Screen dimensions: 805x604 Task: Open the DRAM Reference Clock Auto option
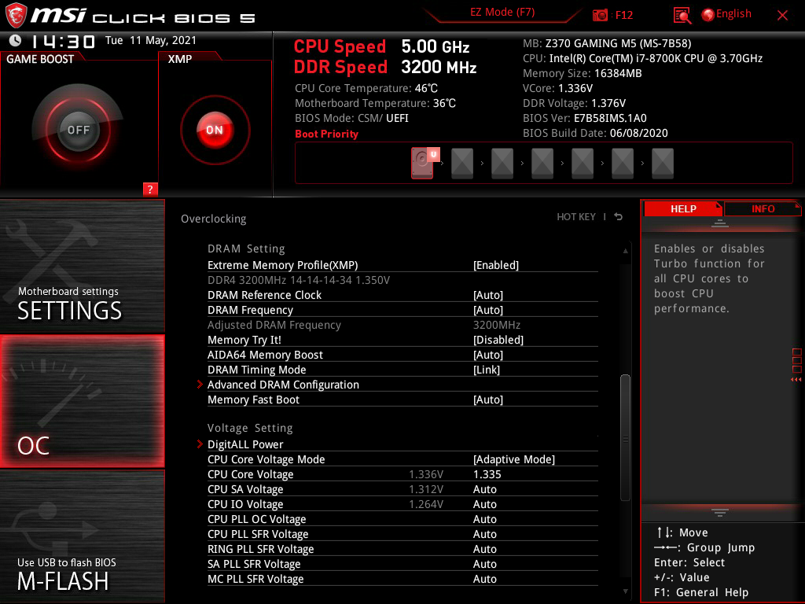click(487, 295)
